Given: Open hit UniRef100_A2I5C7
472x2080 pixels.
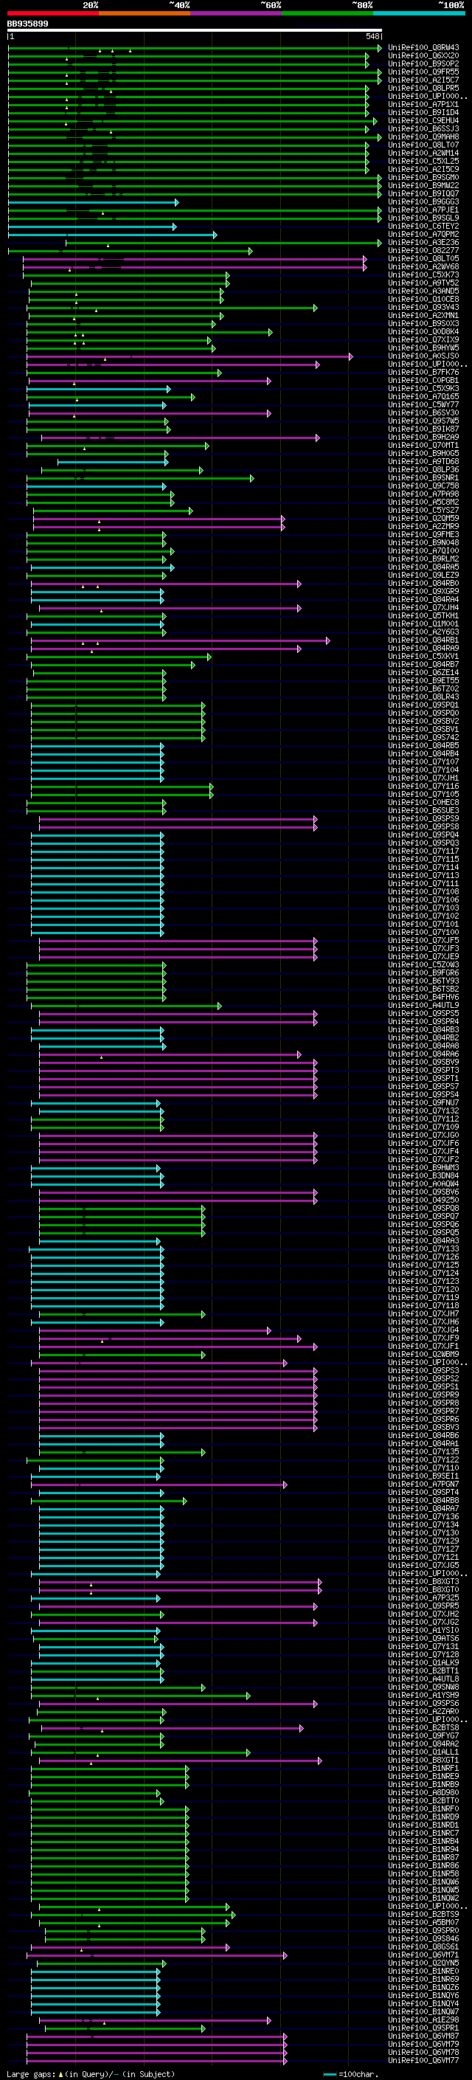Looking at the screenshot, I should pyautogui.click(x=423, y=80).
